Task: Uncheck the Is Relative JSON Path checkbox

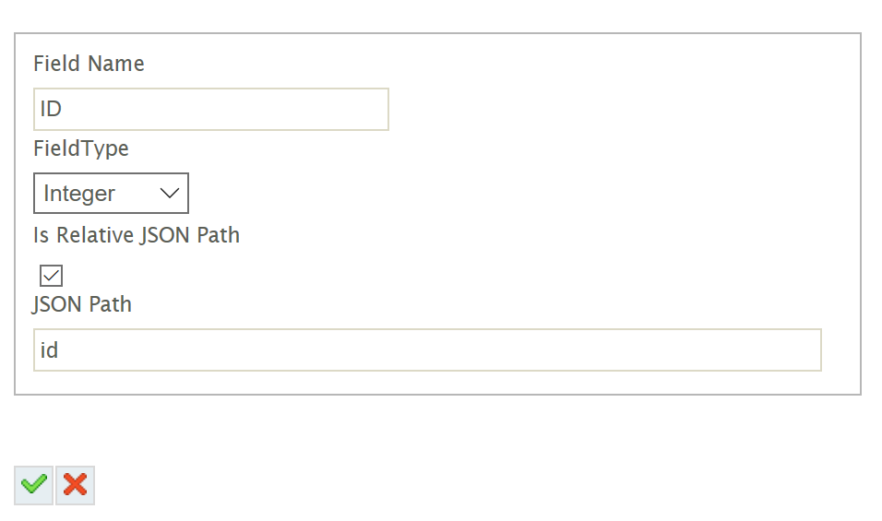Action: pos(52,276)
